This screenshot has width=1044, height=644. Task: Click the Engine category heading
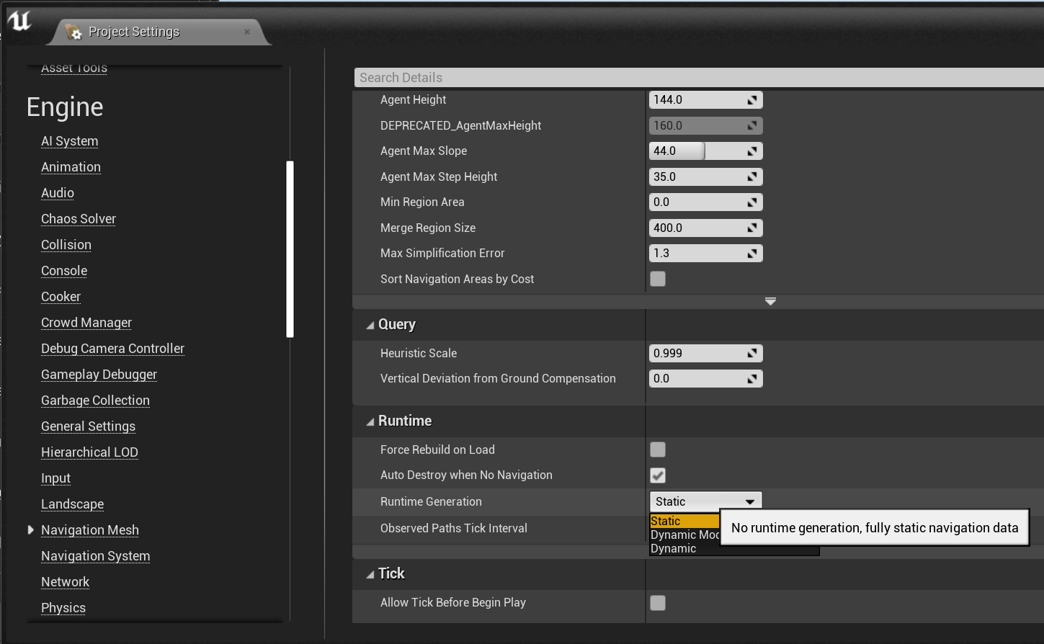click(x=65, y=107)
